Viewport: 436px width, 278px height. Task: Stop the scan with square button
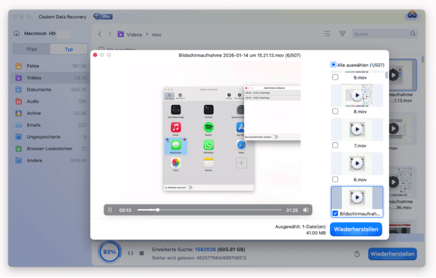click(x=142, y=253)
